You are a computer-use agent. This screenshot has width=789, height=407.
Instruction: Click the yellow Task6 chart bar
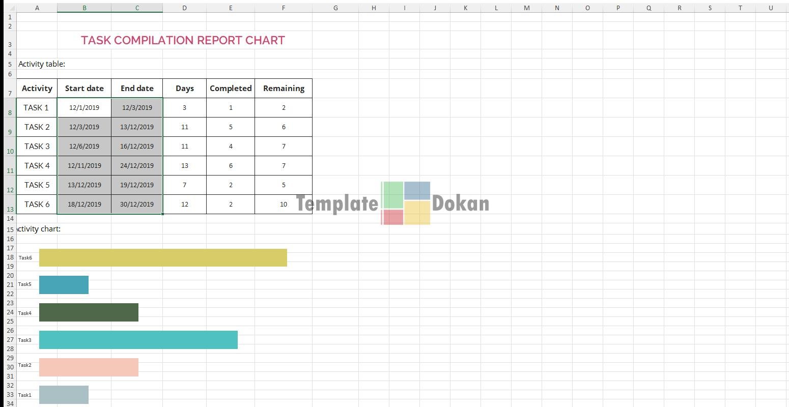pos(163,257)
